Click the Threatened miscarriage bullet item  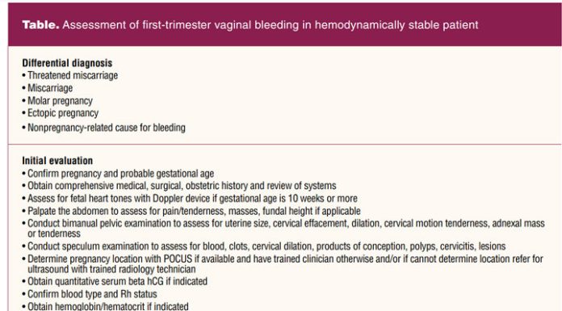[70, 75]
